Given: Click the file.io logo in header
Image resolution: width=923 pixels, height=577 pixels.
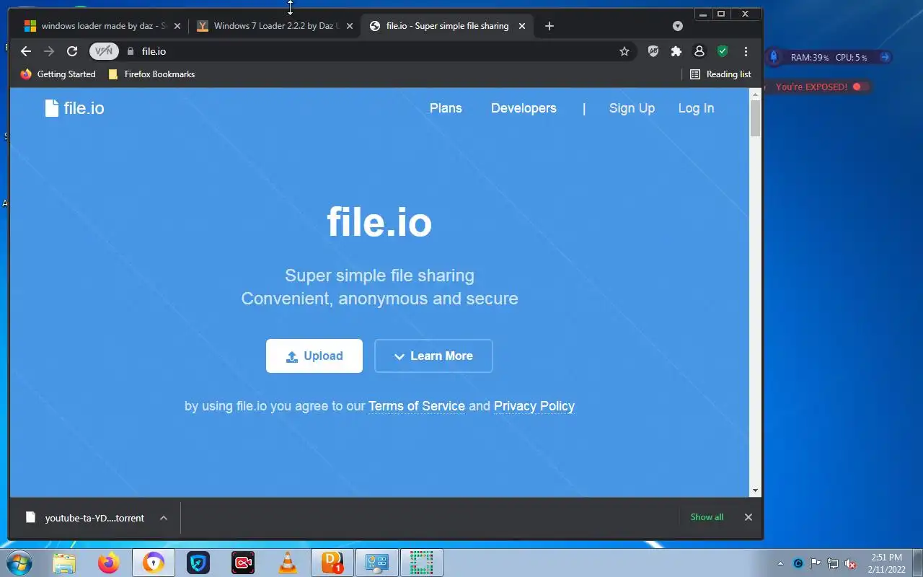Looking at the screenshot, I should coord(74,108).
